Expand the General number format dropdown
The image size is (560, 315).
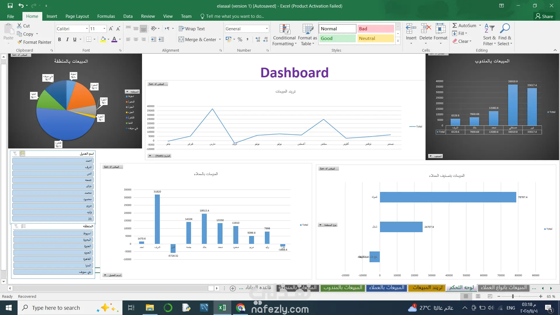tap(267, 29)
